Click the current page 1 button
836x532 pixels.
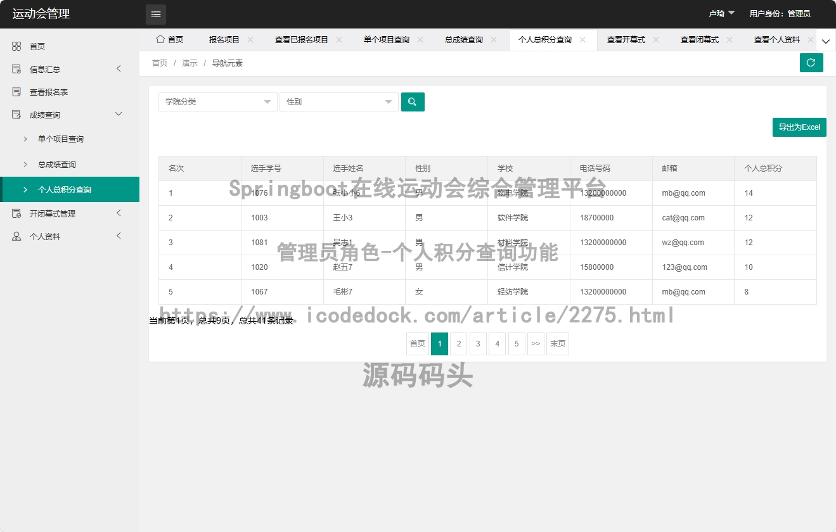click(x=439, y=344)
